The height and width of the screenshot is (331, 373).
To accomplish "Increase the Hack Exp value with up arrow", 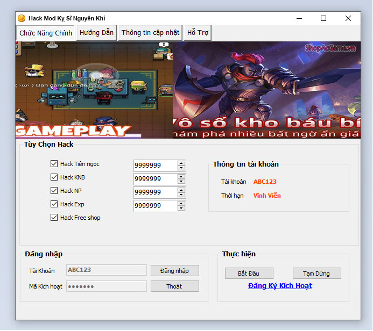I will [181, 204].
